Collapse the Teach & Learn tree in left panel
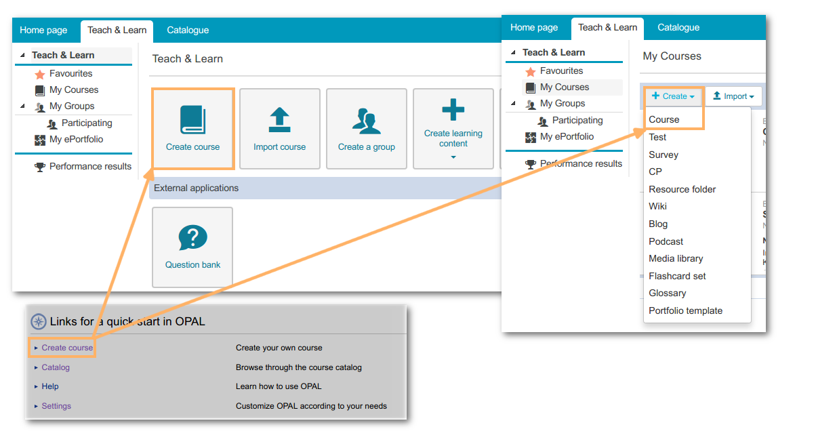Screen dimensions: 816x446 pos(22,56)
